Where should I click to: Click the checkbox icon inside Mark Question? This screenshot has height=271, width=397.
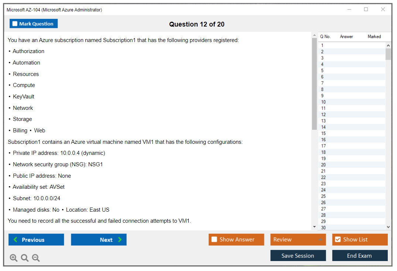pyautogui.click(x=14, y=23)
